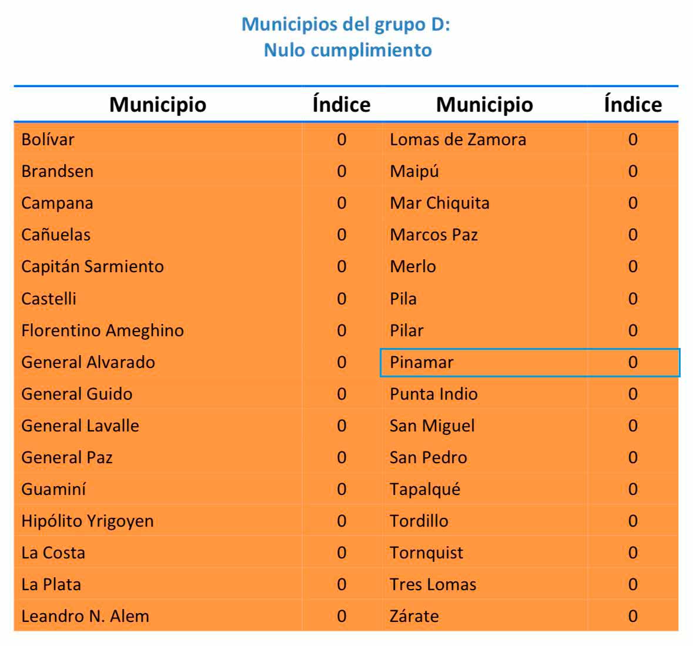Click the rightmost Índice column header

[x=633, y=104]
